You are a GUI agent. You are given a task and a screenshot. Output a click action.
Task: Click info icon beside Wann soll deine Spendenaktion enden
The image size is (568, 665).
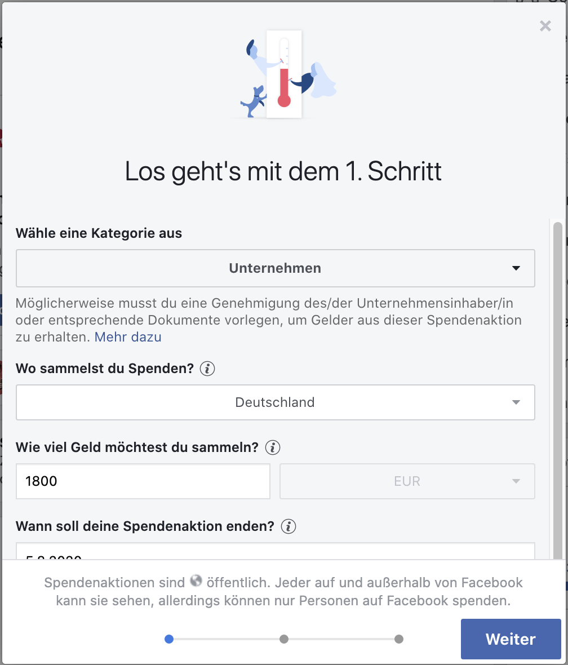289,526
